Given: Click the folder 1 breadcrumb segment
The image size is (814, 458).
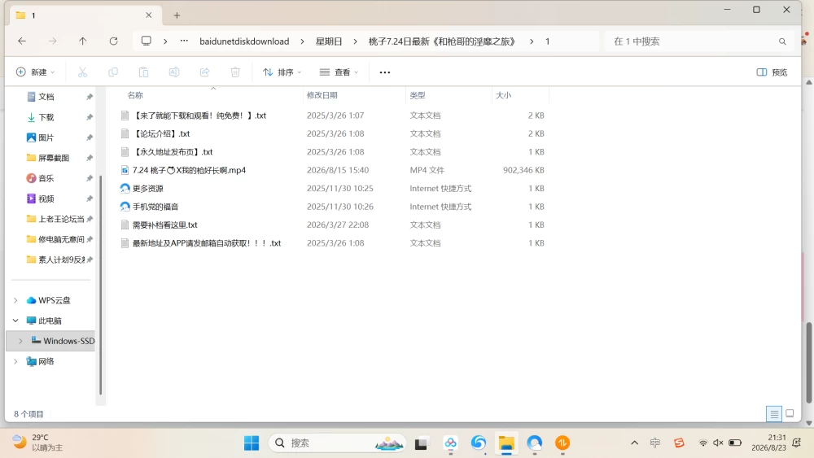Looking at the screenshot, I should coord(547,41).
